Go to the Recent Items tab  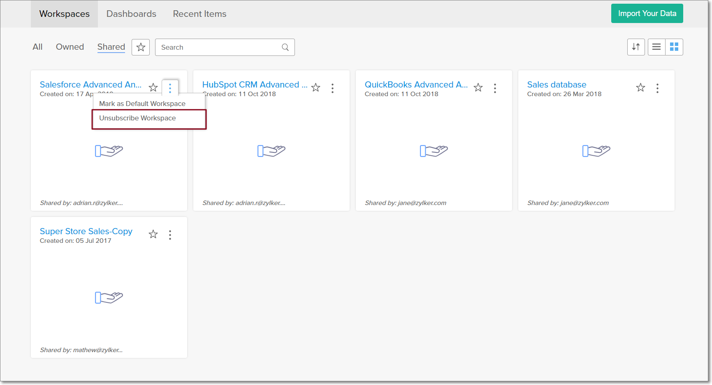click(x=199, y=14)
